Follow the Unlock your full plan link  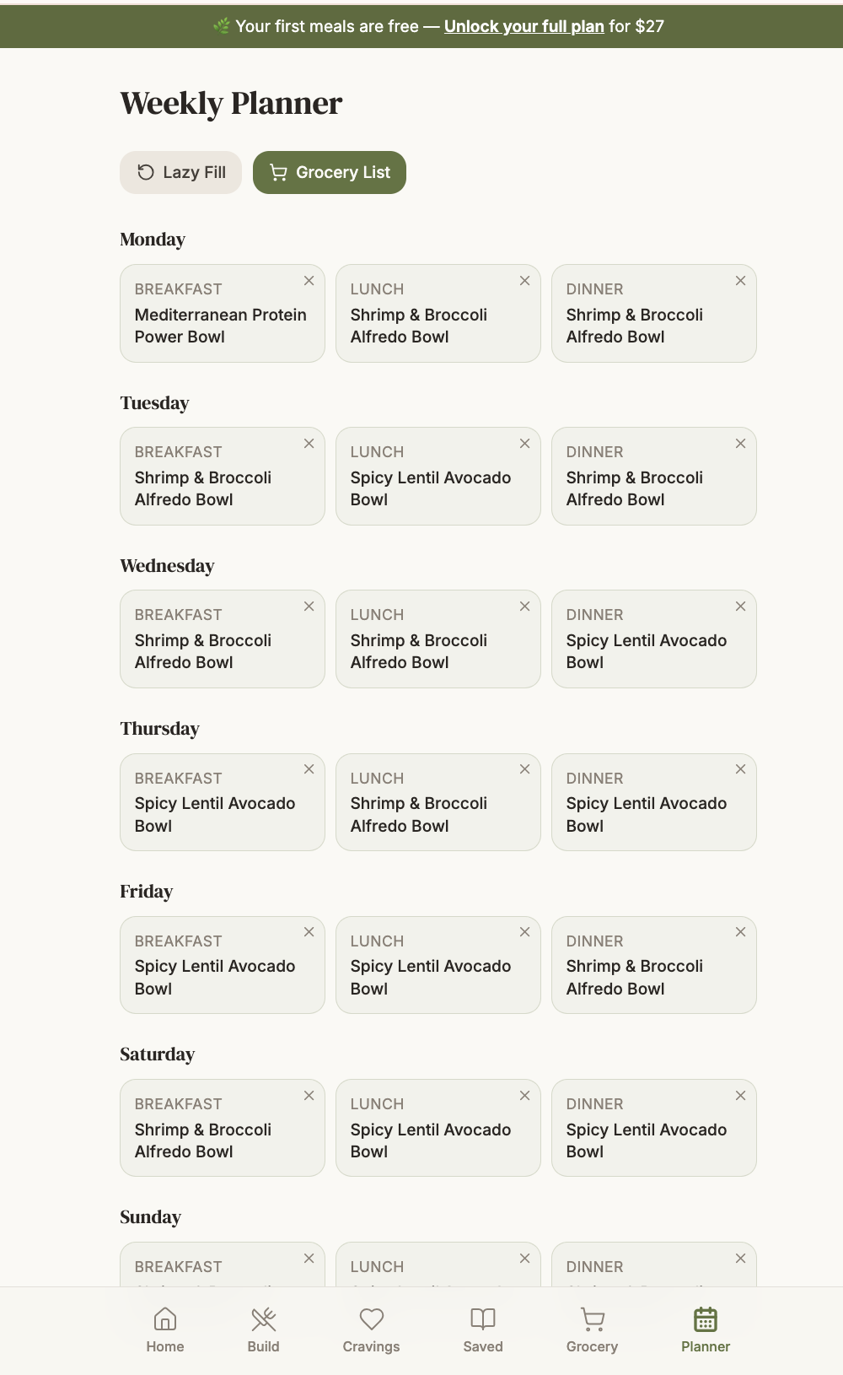[524, 26]
